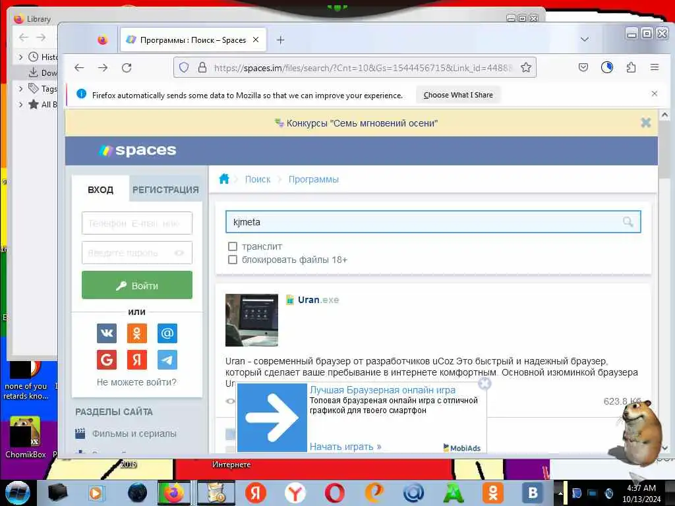Sign in with Telegram icon

point(167,360)
